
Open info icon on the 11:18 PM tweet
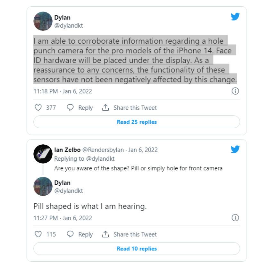pyautogui.click(x=235, y=91)
